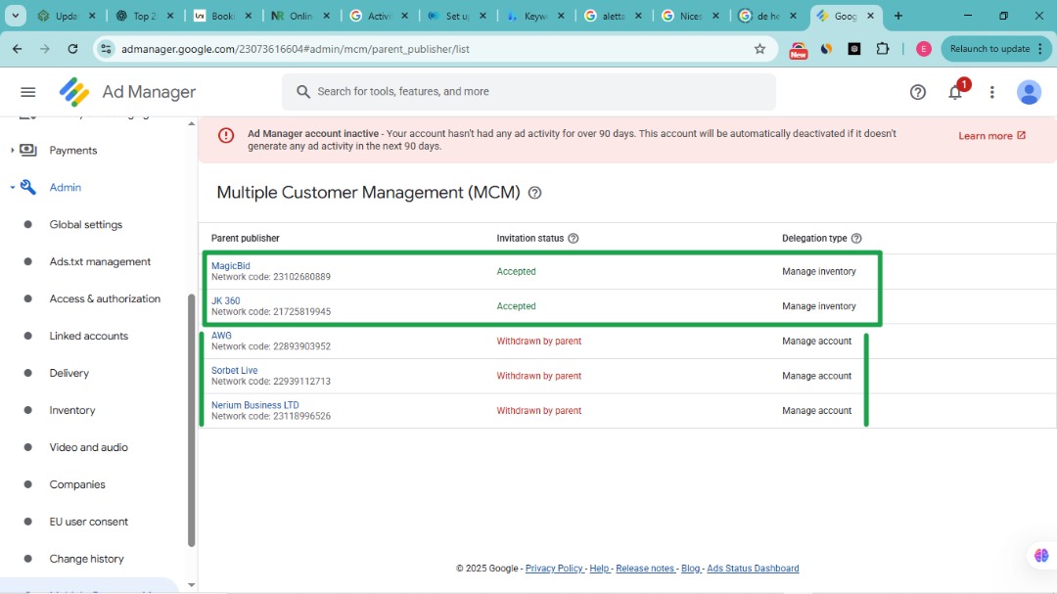Click Invitation status help icon

click(574, 239)
